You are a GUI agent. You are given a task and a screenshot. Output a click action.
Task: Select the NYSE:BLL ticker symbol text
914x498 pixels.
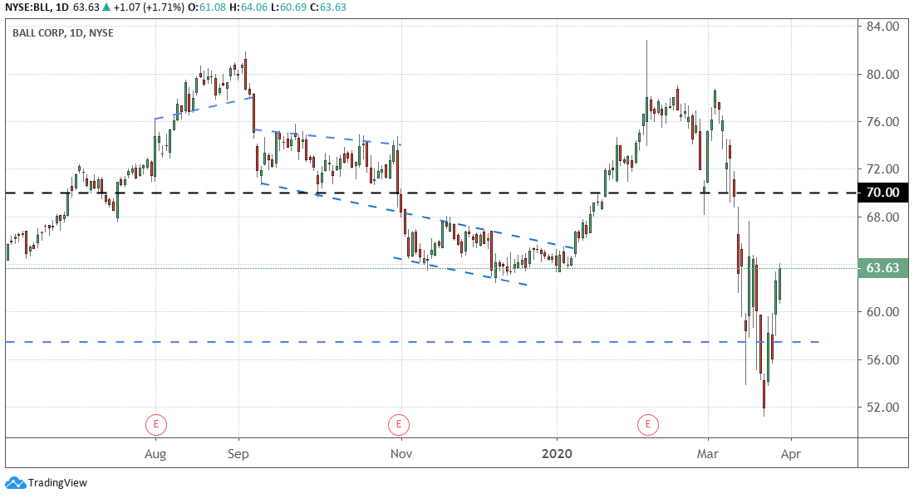coord(32,7)
